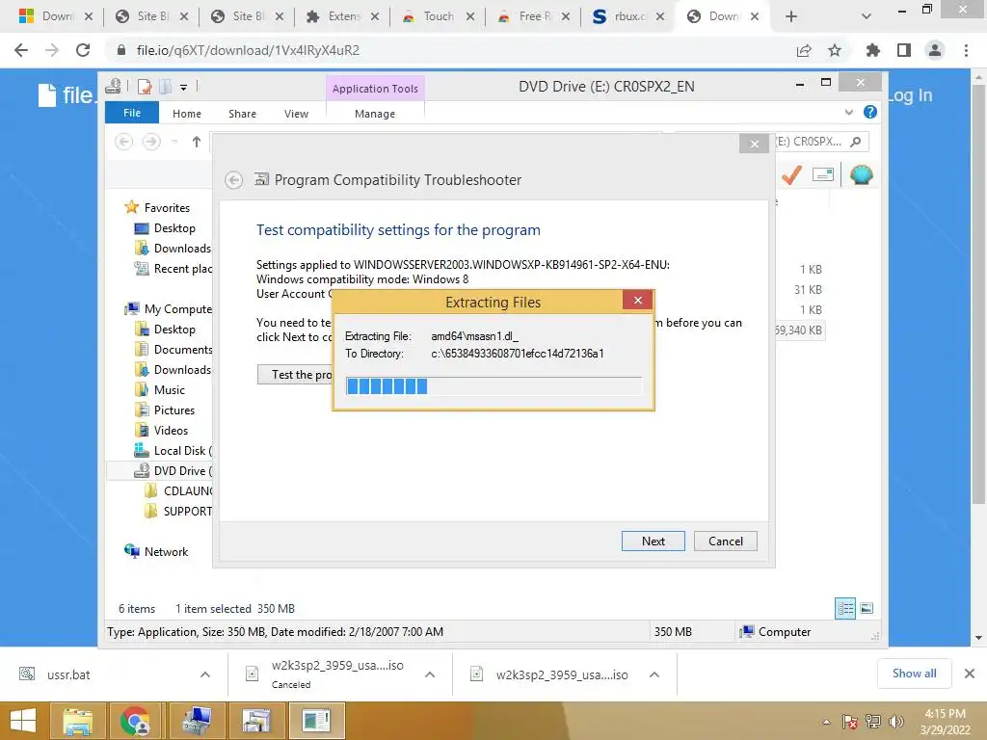Open File Explorer from taskbar
987x740 pixels.
pyautogui.click(x=77, y=721)
